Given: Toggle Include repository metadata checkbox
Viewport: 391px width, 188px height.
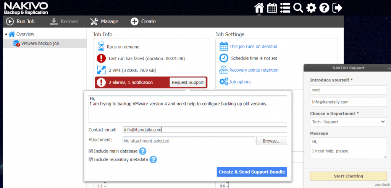Looking at the screenshot, I should click(91, 160).
